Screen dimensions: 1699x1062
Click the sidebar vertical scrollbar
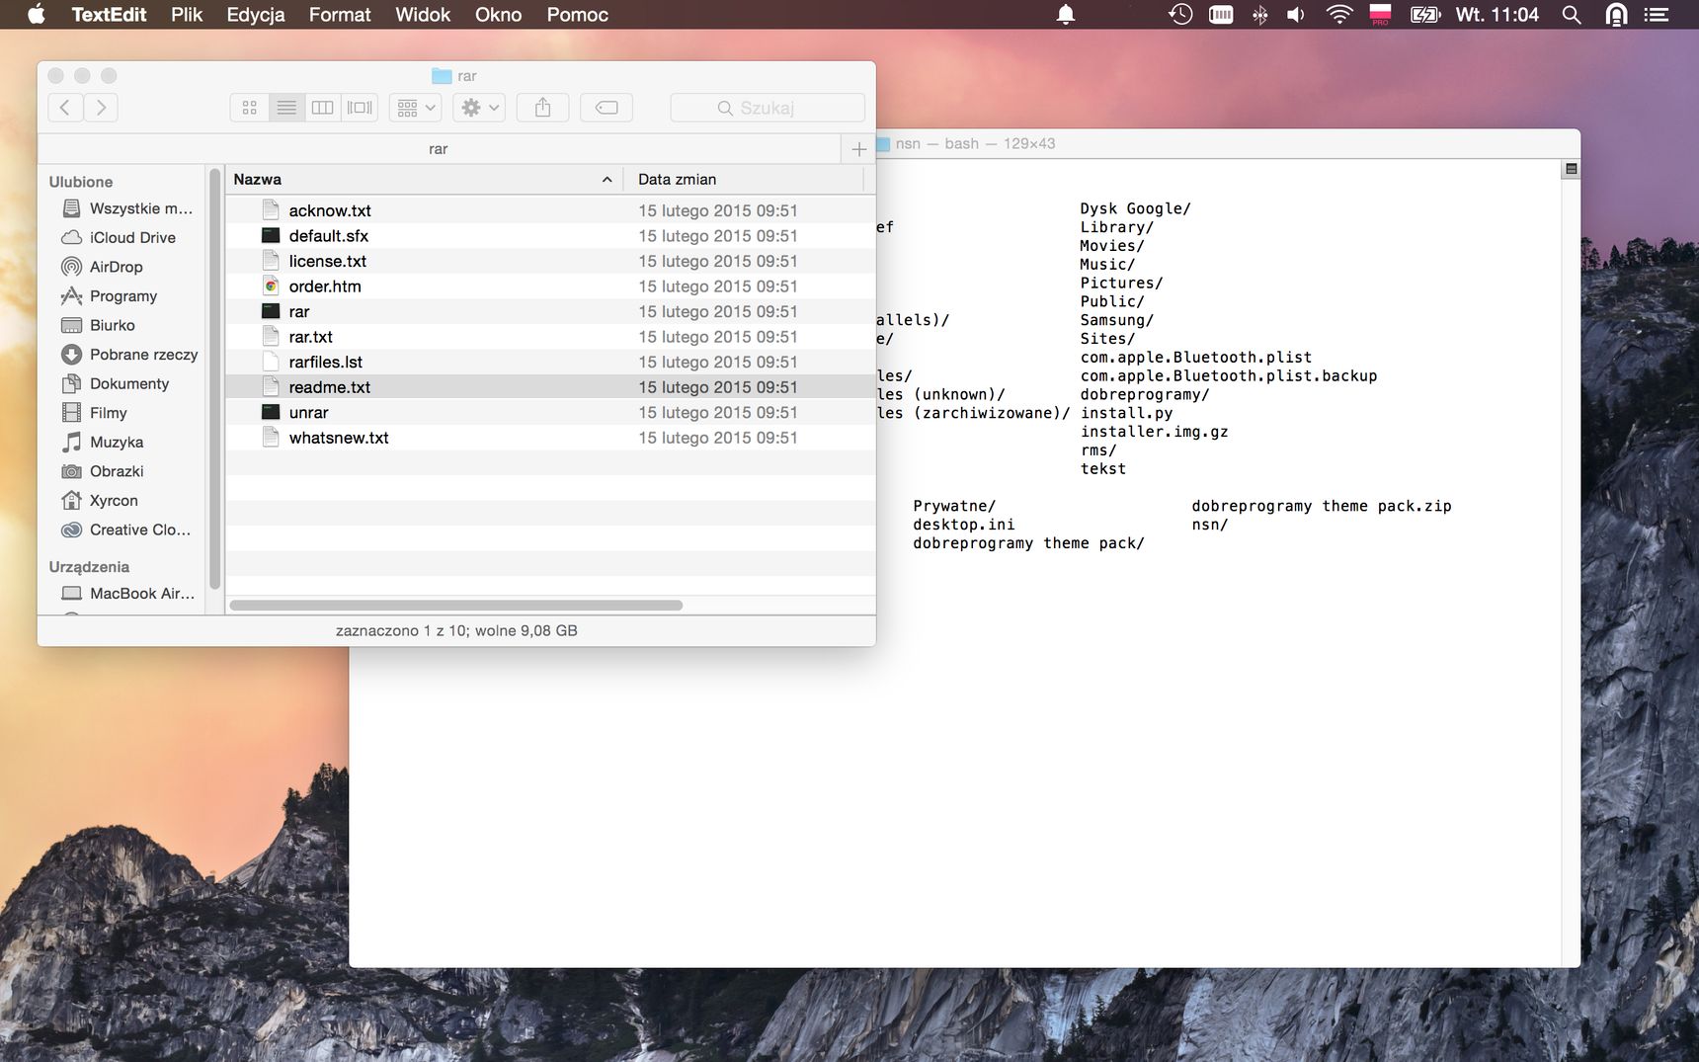[214, 379]
